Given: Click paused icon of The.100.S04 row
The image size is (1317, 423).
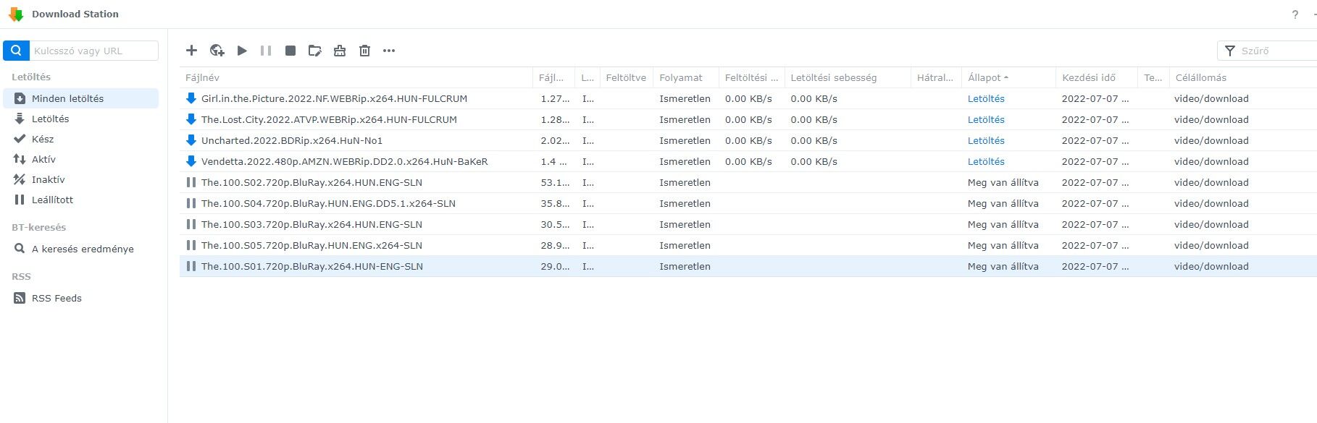Looking at the screenshot, I should [191, 203].
